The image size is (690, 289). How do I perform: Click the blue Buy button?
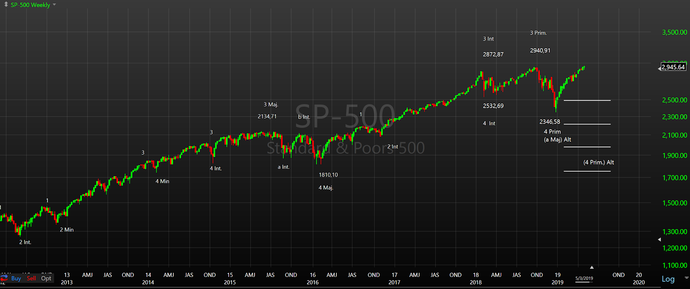(16, 278)
